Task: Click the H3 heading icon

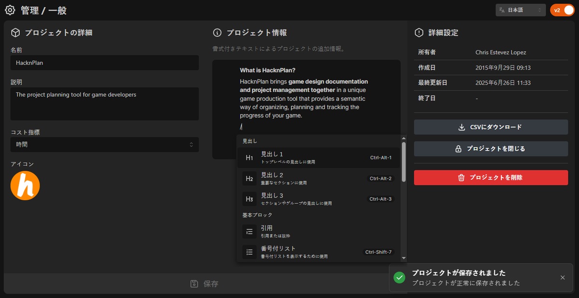Action: point(249,199)
